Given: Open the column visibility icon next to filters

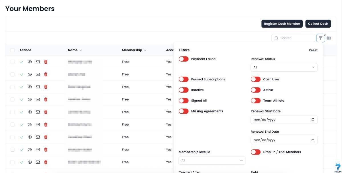Looking at the screenshot, I should tap(329, 38).
